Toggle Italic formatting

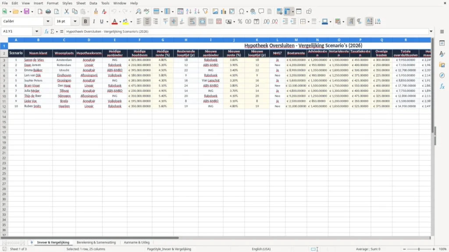pyautogui.click(x=94, y=21)
